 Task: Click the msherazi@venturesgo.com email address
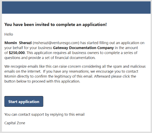click(x=56, y=43)
